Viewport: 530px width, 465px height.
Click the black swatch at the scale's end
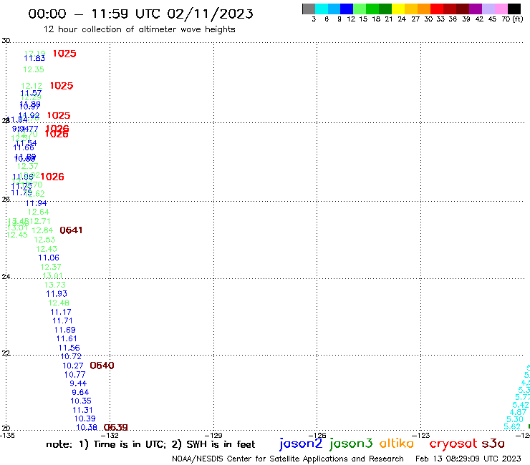pyautogui.click(x=514, y=9)
